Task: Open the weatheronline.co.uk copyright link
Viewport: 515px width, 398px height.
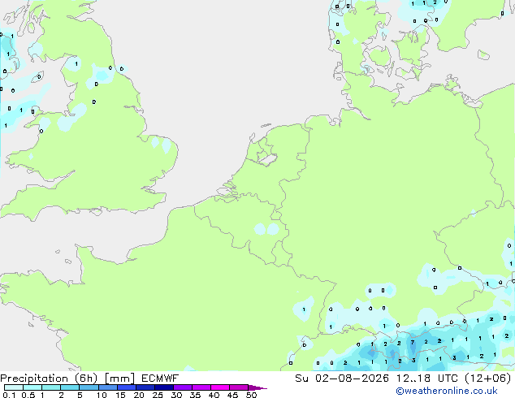Action: (x=447, y=391)
